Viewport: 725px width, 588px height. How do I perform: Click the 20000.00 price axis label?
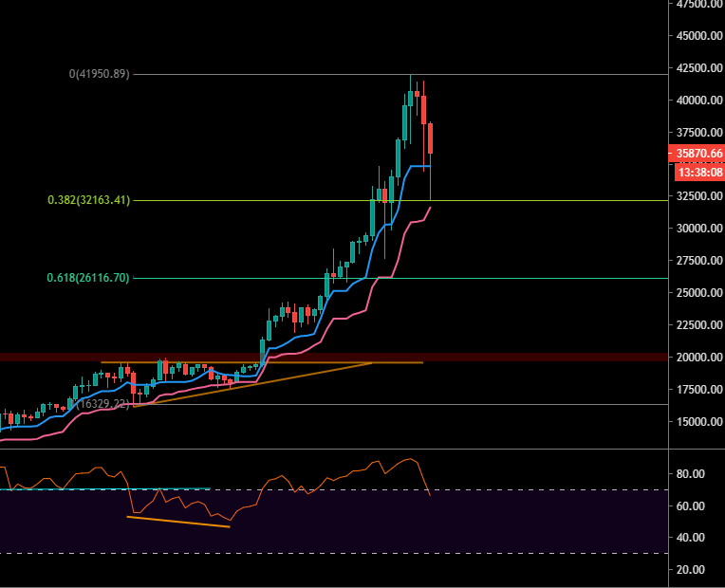click(x=699, y=358)
